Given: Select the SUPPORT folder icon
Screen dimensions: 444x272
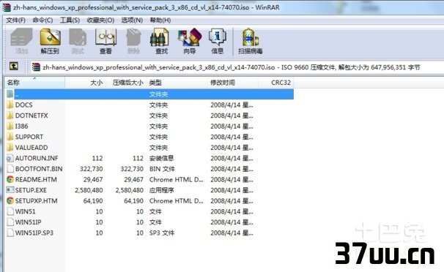Looking at the screenshot, I should tap(10, 137).
